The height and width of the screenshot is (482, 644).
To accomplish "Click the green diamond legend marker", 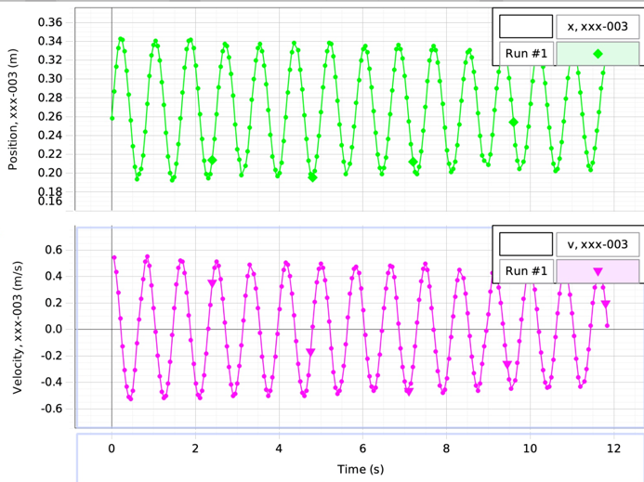I will [598, 53].
